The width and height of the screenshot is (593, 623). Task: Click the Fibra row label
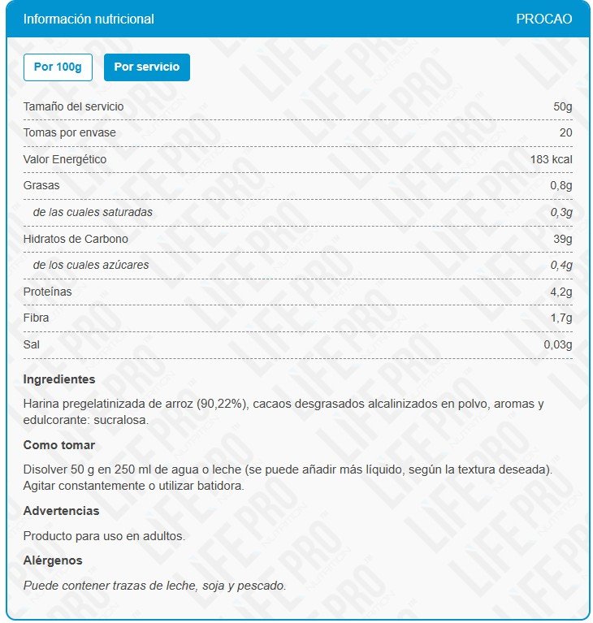(36, 318)
